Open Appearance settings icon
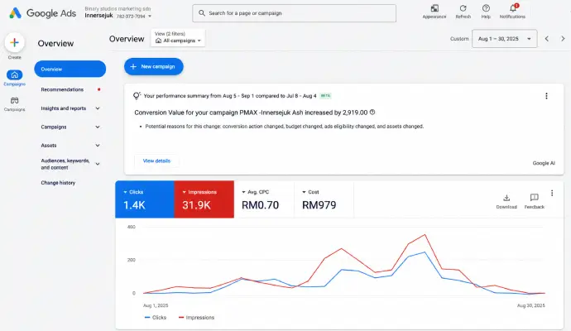Screen dimensions: 571x331 pyautogui.click(x=434, y=8)
